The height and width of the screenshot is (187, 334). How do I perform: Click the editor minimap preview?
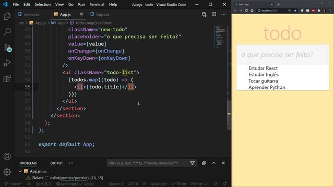(x=220, y=37)
